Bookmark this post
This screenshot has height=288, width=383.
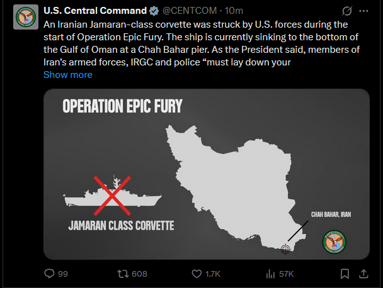tap(345, 274)
